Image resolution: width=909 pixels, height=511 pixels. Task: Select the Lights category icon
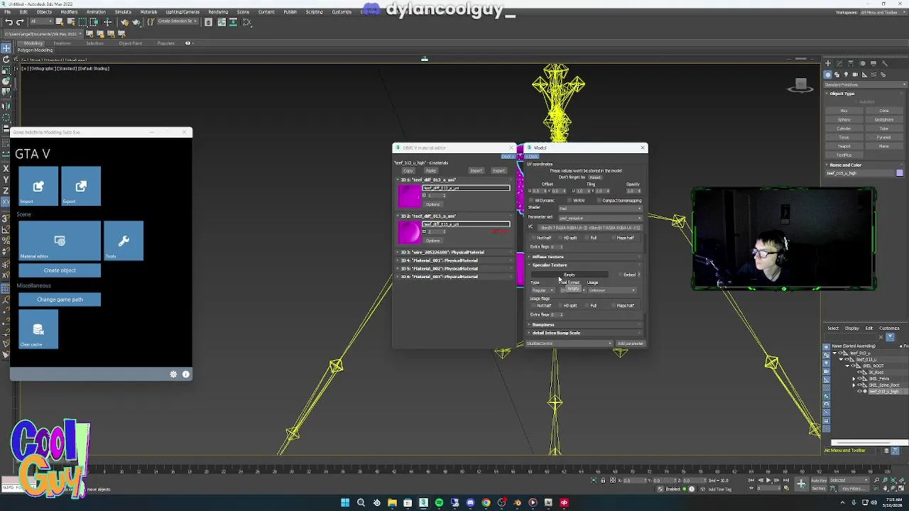pos(846,75)
